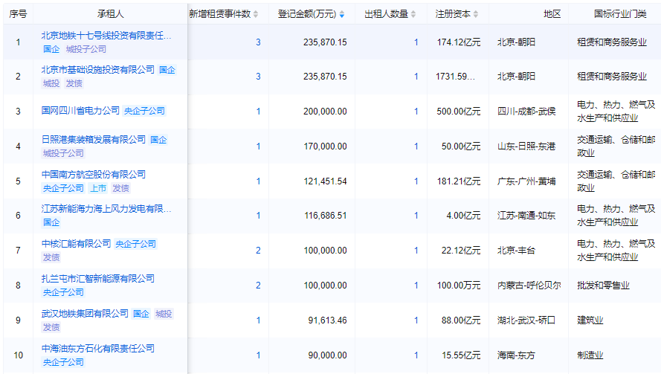Select amount cell 116,686.51
The image size is (661, 374).
pos(325,216)
